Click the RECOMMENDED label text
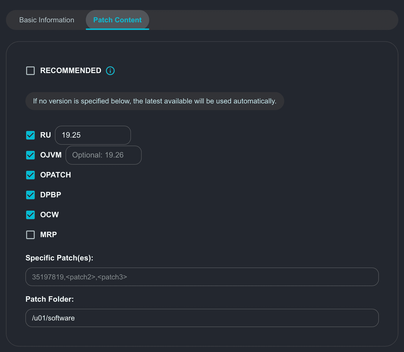The width and height of the screenshot is (404, 352). tap(71, 71)
